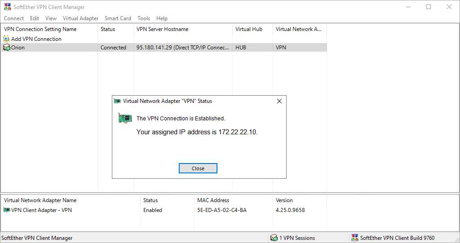The height and width of the screenshot is (243, 460).
Task: Click The VPN Connection is Established text
Action: (x=181, y=118)
